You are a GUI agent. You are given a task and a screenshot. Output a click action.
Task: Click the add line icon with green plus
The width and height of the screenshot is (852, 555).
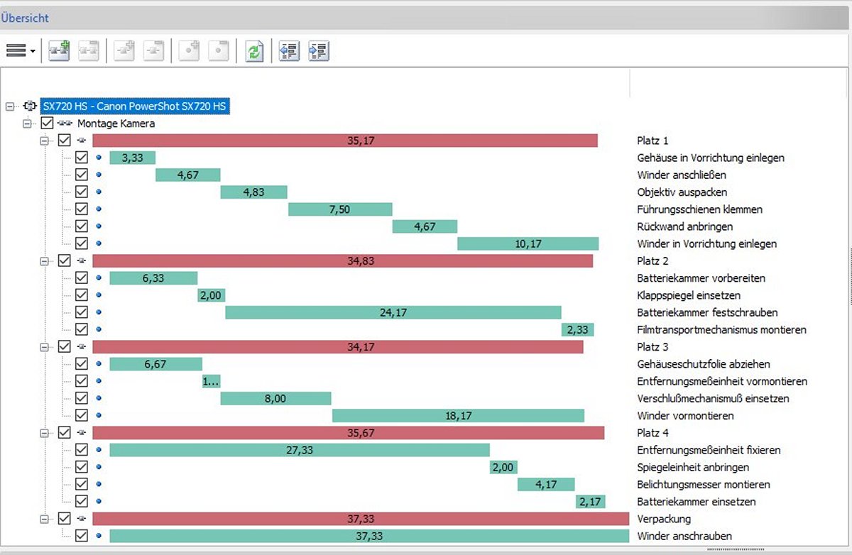(59, 51)
